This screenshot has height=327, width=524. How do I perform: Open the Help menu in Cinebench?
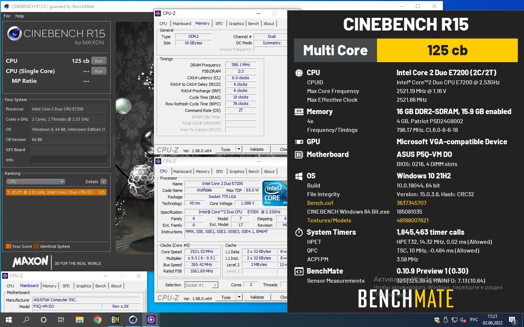[x=20, y=16]
